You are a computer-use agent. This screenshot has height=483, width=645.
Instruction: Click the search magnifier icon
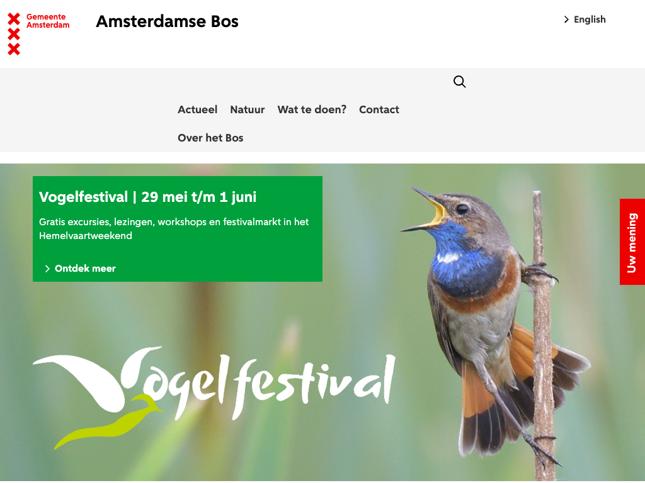[459, 82]
